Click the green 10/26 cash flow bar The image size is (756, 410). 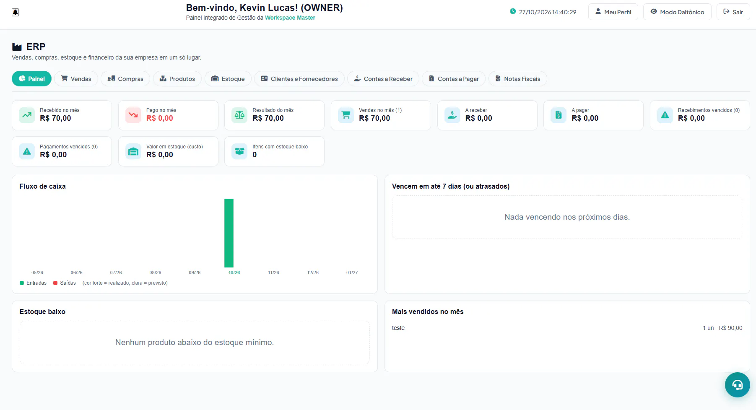(229, 233)
